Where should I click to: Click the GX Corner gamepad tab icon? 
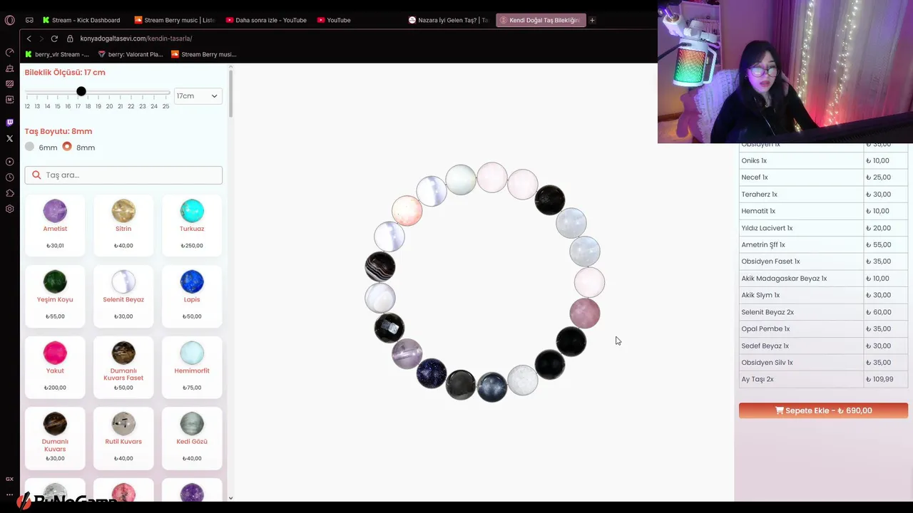(29, 20)
